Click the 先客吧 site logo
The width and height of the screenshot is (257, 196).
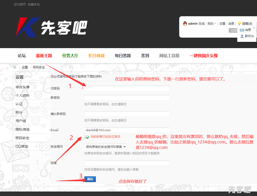(x=52, y=27)
